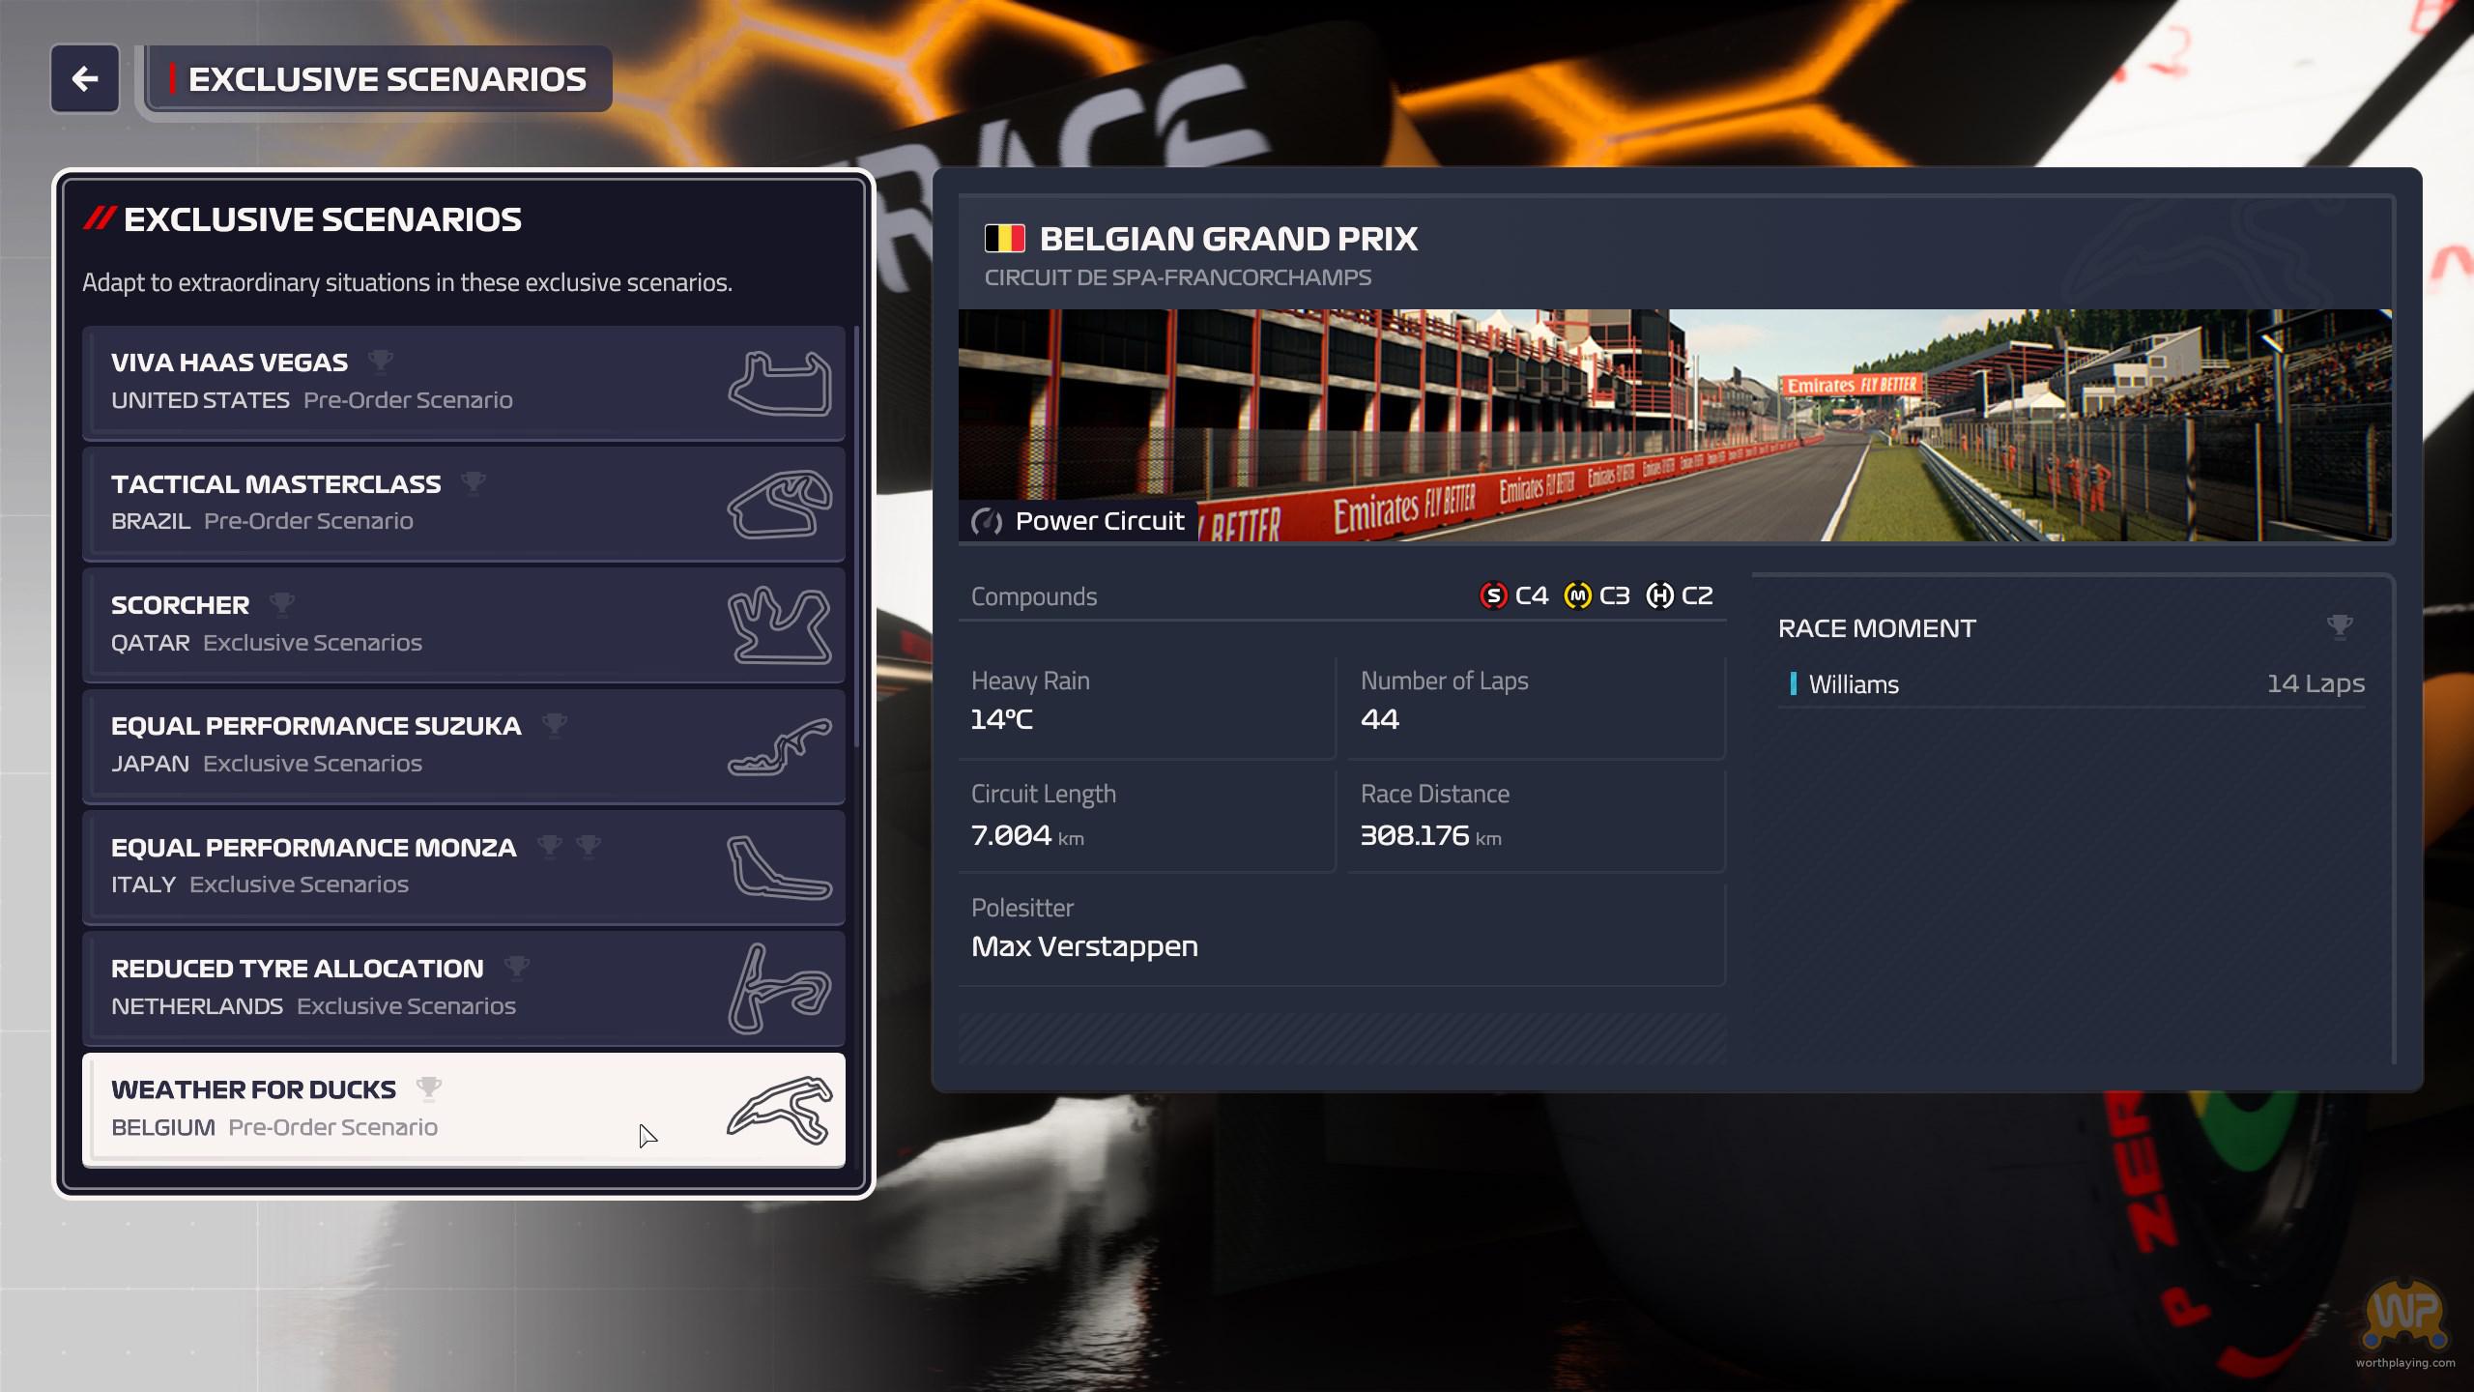This screenshot has height=1392, width=2474.
Task: Click the Spa-Francorchamps circuit preview image
Action: (x=1675, y=425)
